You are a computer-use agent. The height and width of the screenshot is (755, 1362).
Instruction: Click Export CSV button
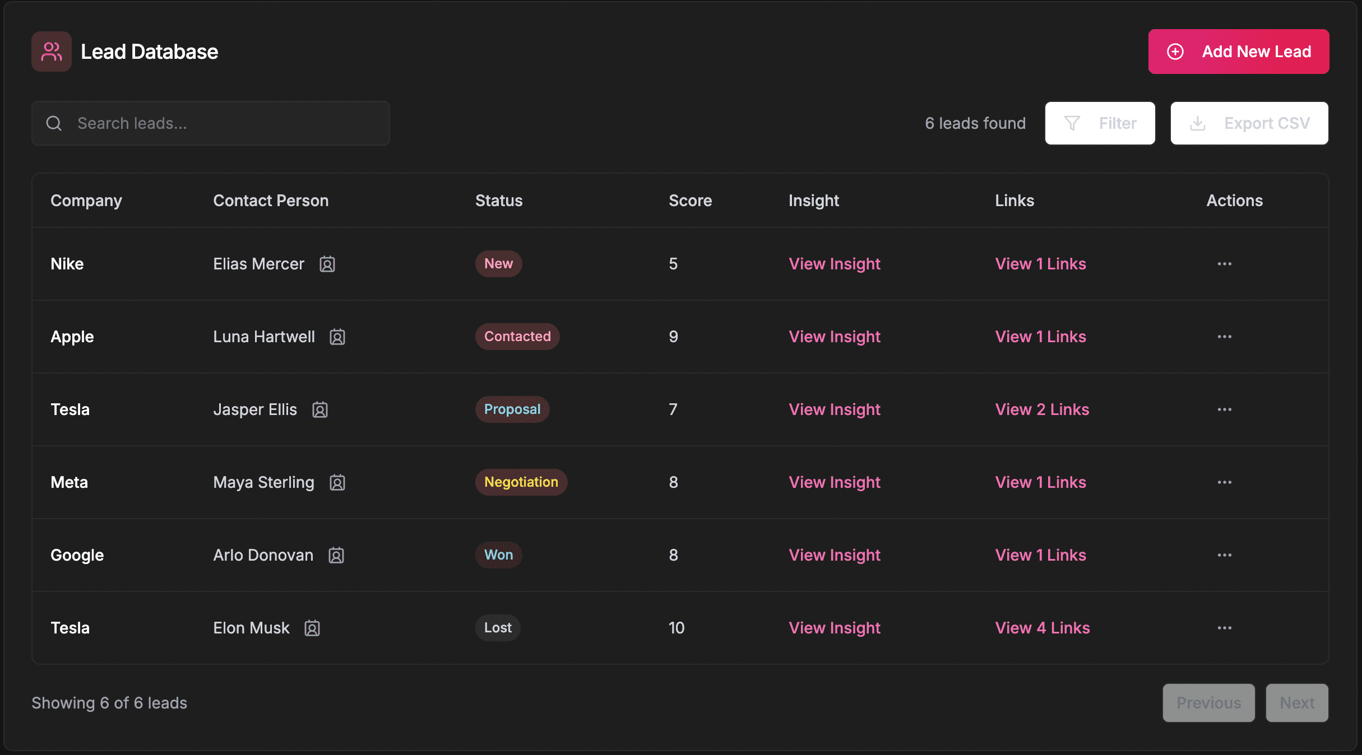(x=1249, y=123)
